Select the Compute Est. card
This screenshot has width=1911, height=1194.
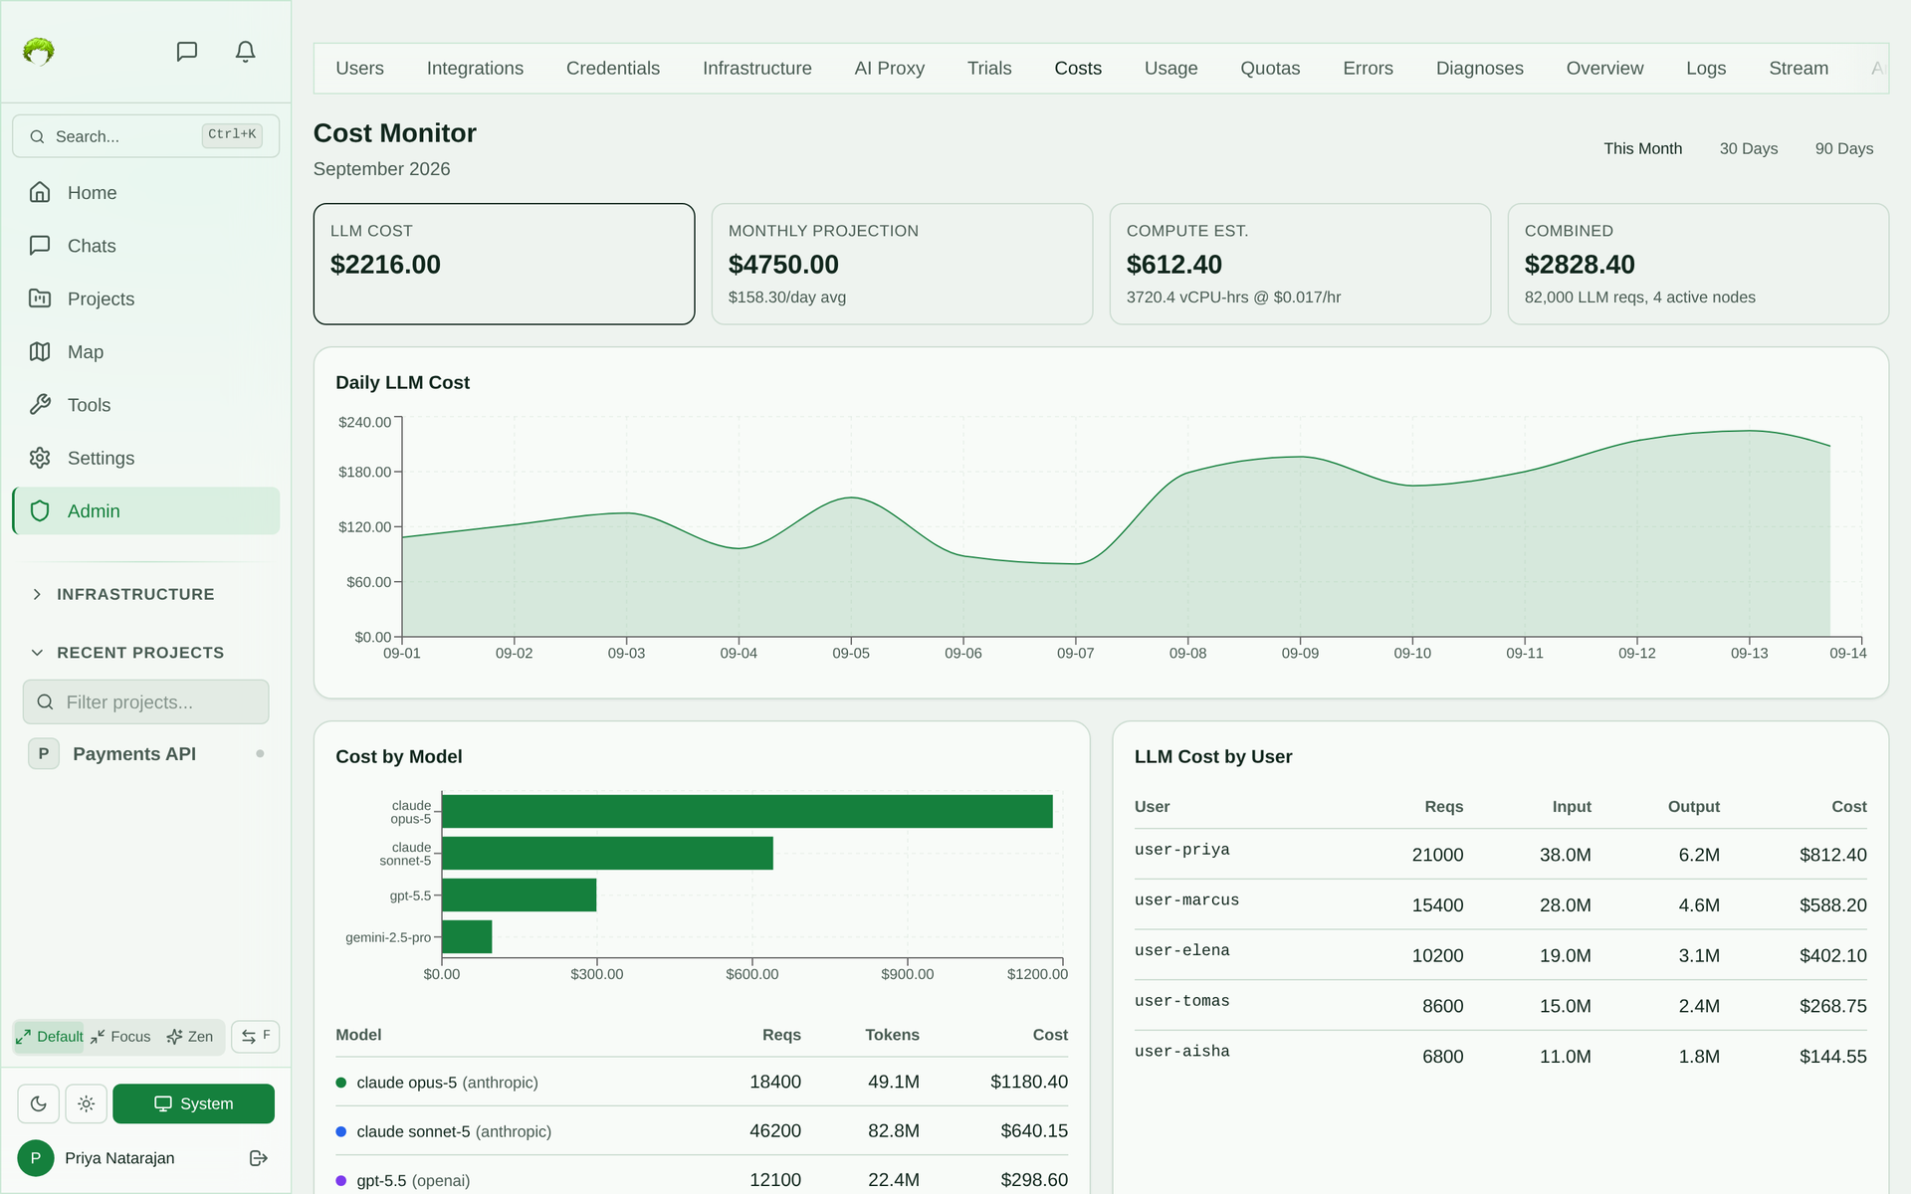[x=1301, y=264]
